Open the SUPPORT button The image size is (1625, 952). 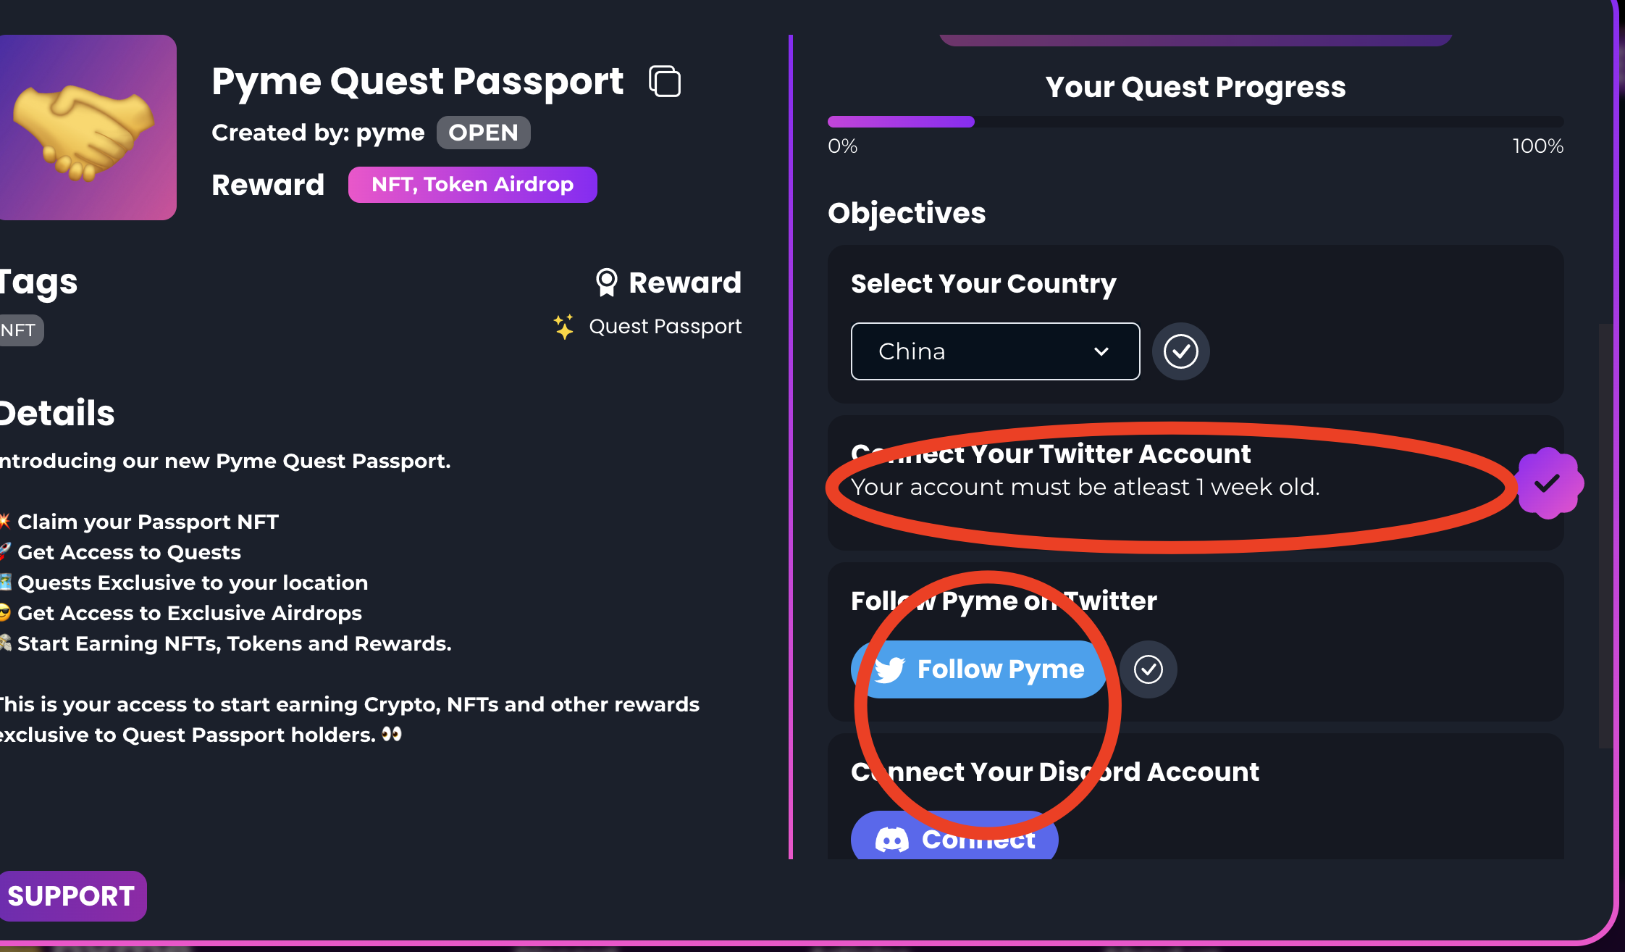72,896
